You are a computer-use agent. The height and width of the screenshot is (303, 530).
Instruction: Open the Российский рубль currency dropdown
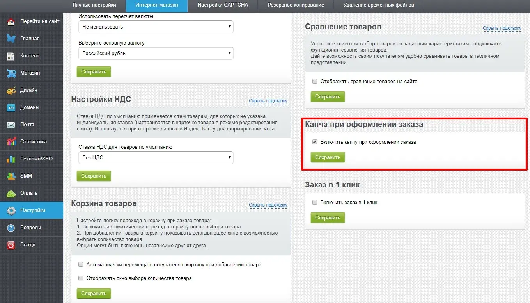pos(156,53)
